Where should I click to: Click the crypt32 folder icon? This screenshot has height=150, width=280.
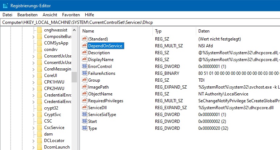click(39, 108)
